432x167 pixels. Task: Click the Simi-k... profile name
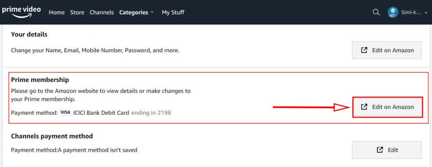(x=411, y=12)
